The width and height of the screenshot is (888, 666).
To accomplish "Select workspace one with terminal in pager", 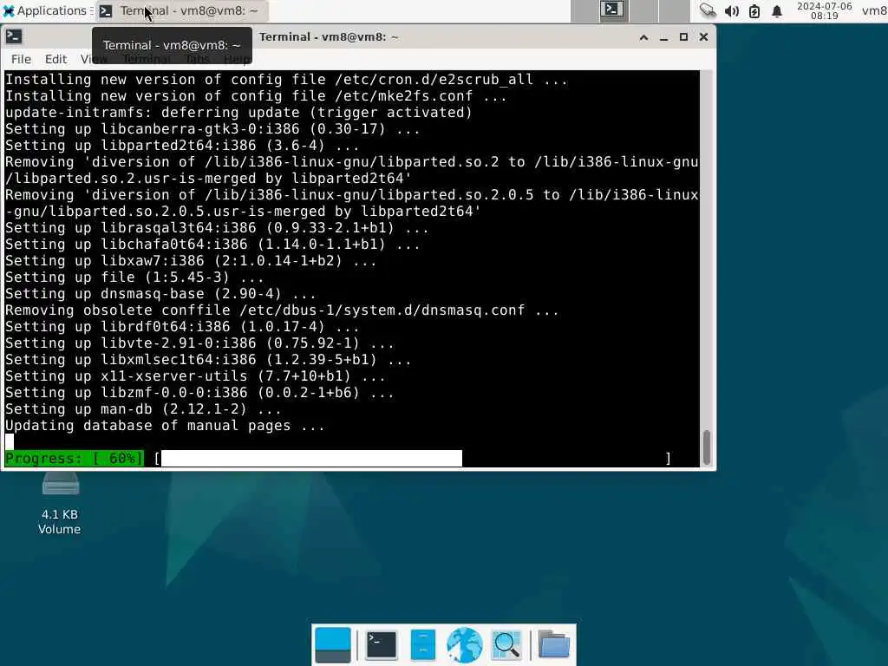I will (613, 10).
